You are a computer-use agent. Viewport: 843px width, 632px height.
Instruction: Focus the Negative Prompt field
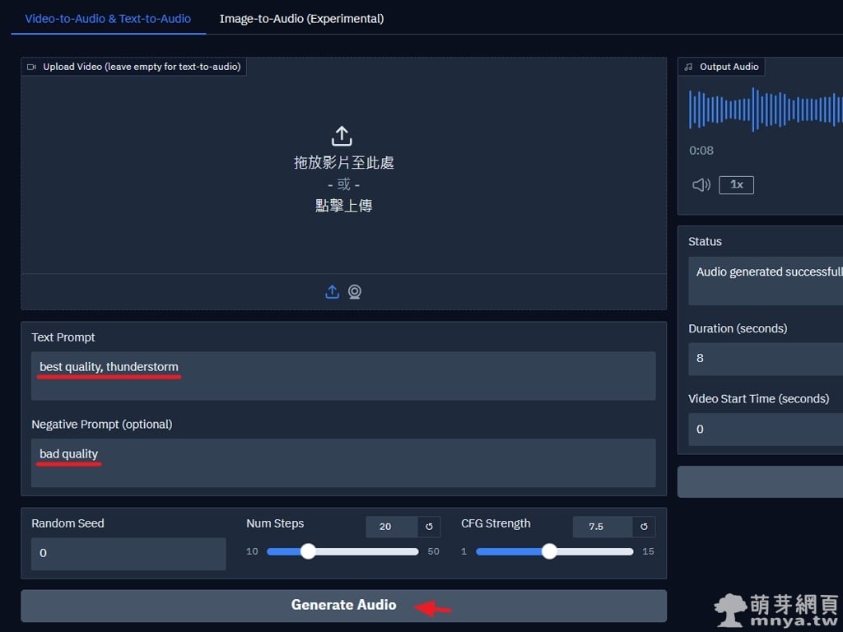tap(343, 462)
